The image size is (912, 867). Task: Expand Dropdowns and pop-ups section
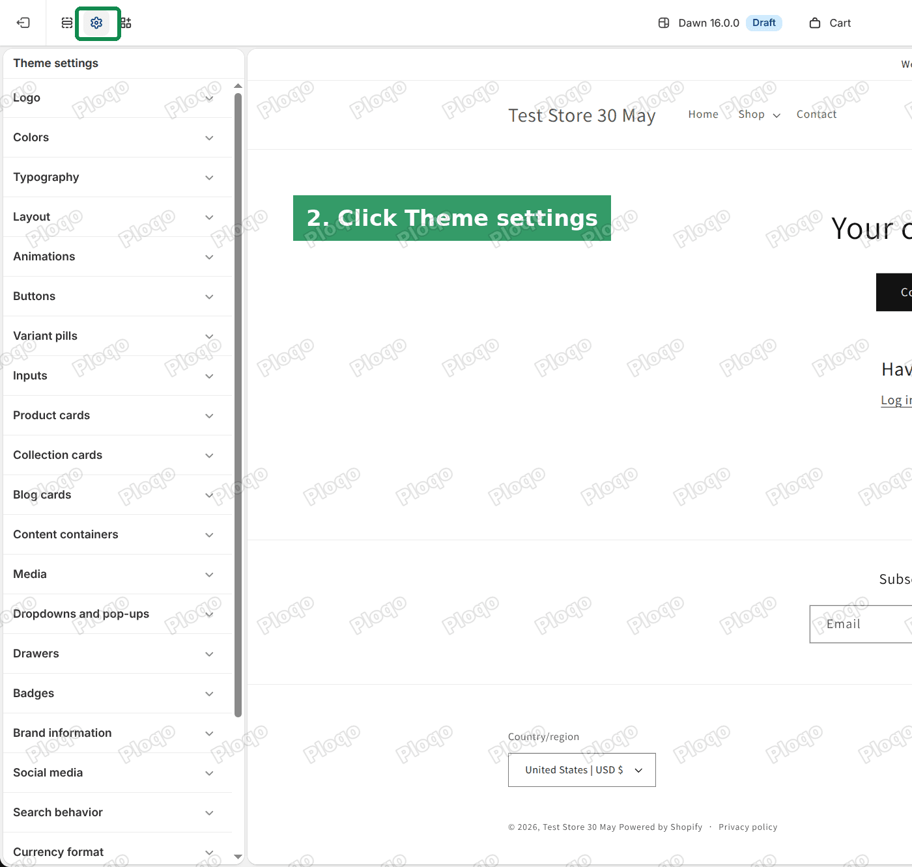(x=118, y=614)
